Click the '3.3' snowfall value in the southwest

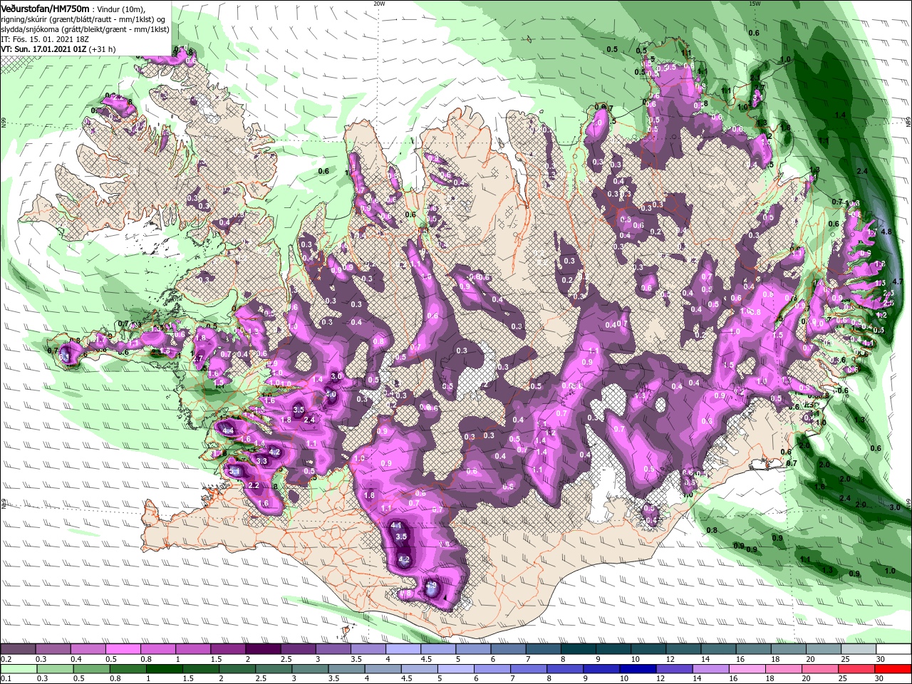[x=261, y=462]
